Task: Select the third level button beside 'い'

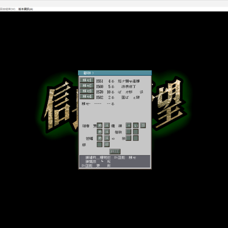Action: (143, 125)
